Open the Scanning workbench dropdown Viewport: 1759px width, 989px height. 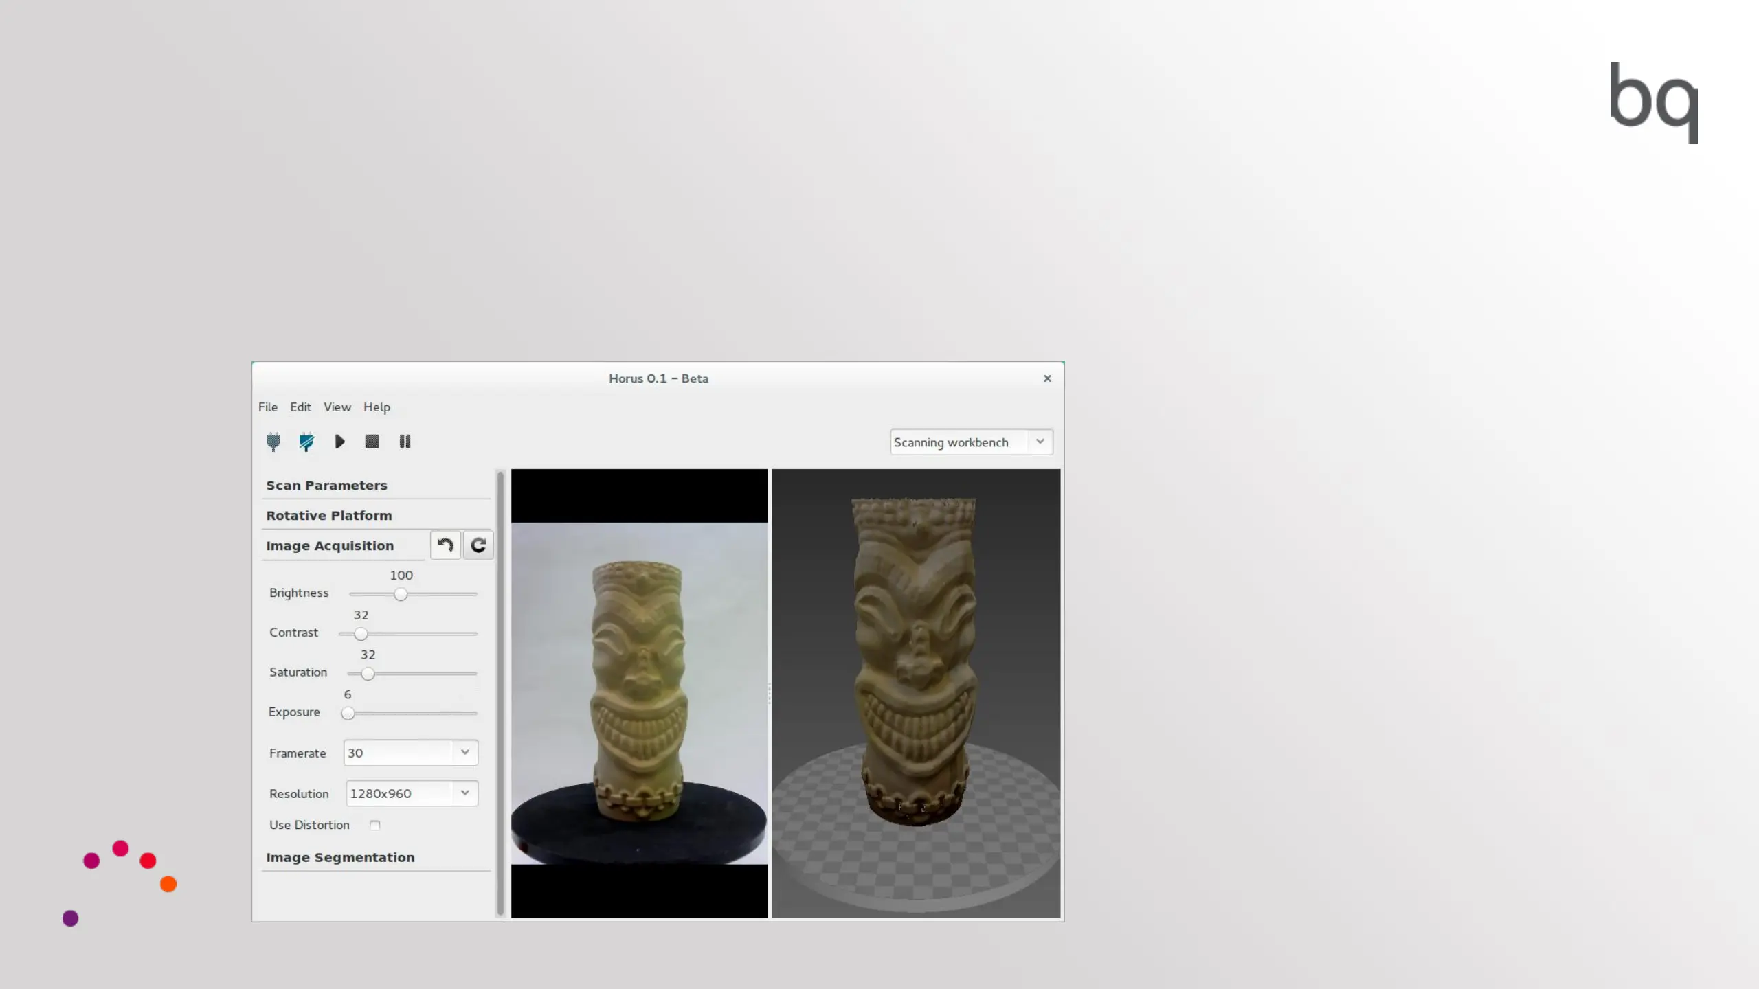(971, 442)
